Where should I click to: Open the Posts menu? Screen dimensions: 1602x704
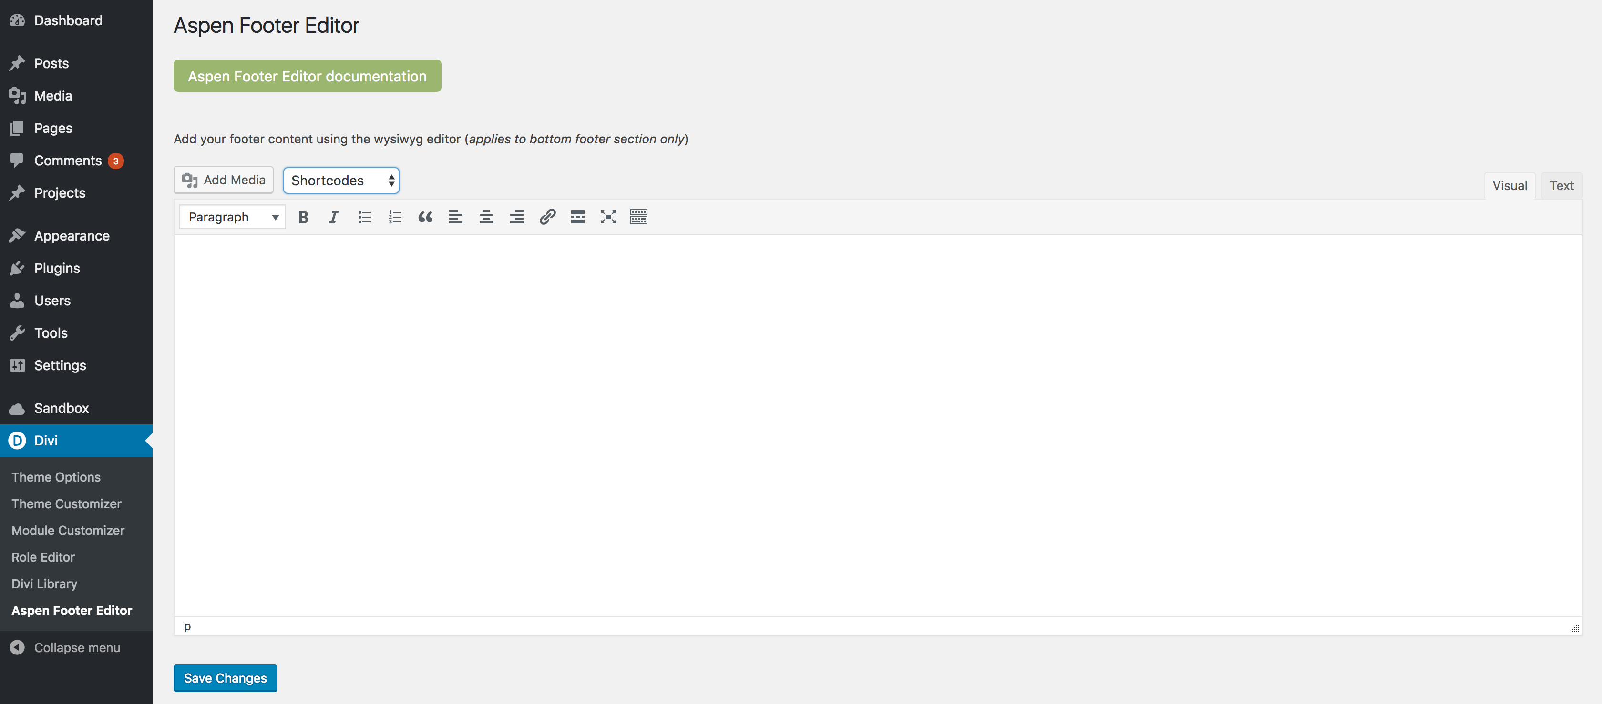click(x=76, y=63)
